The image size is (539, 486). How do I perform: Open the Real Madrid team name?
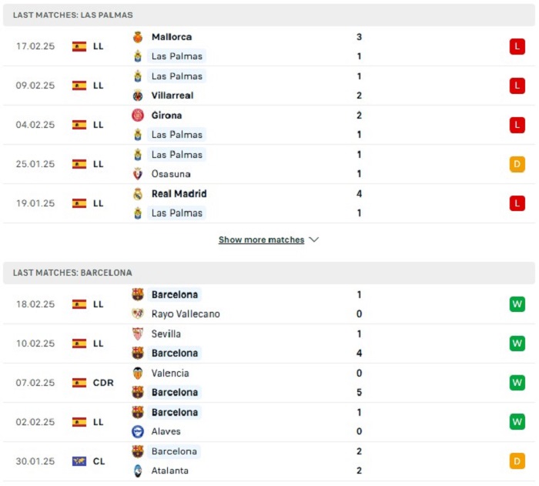[x=179, y=193]
